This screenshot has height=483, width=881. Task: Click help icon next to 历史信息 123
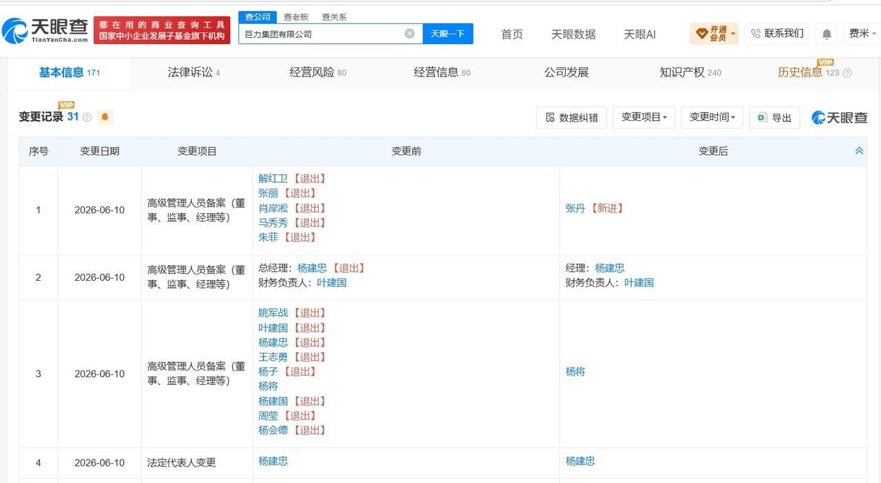click(847, 73)
